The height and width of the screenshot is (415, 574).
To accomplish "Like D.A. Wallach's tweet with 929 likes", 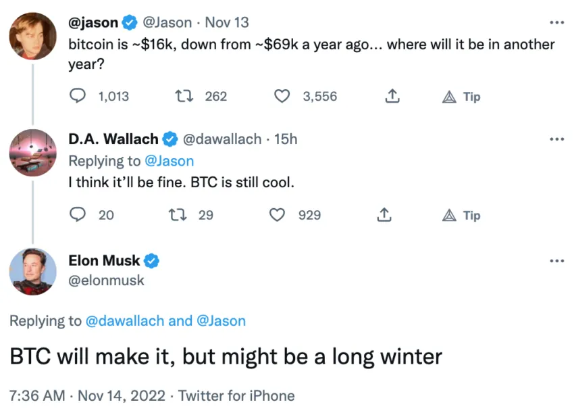I will pos(277,215).
